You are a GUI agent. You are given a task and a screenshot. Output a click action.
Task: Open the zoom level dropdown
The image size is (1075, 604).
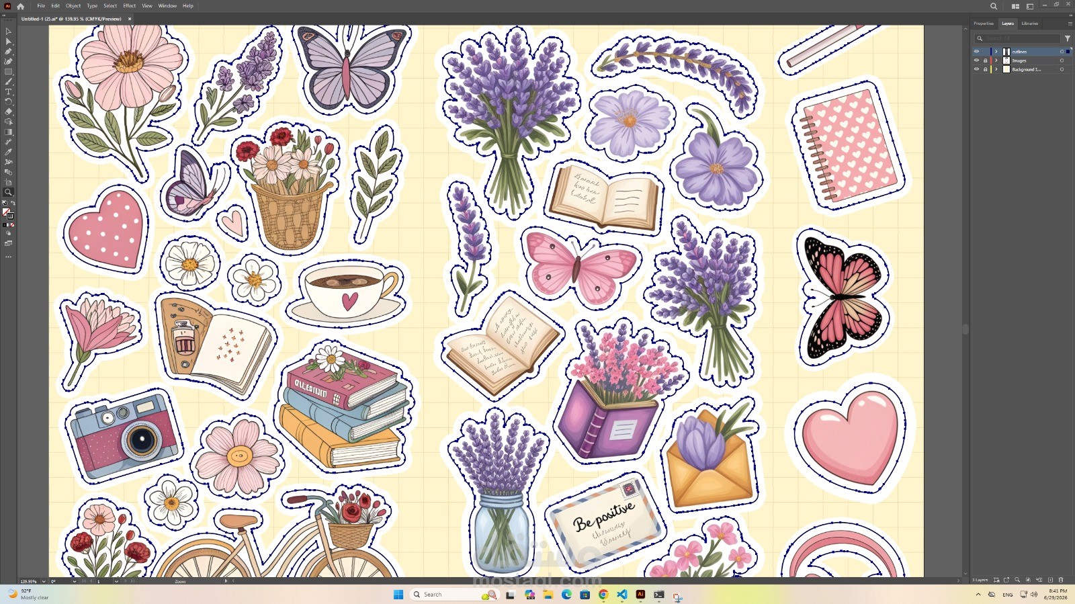(44, 581)
